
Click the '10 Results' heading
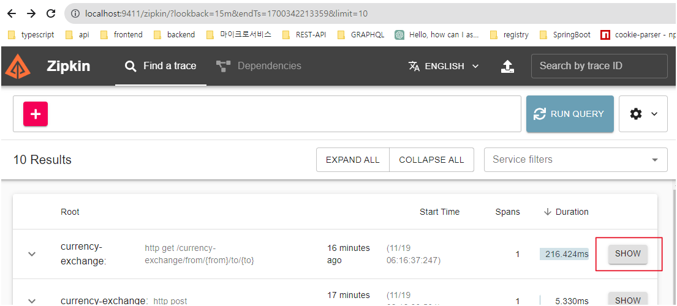[x=42, y=160]
